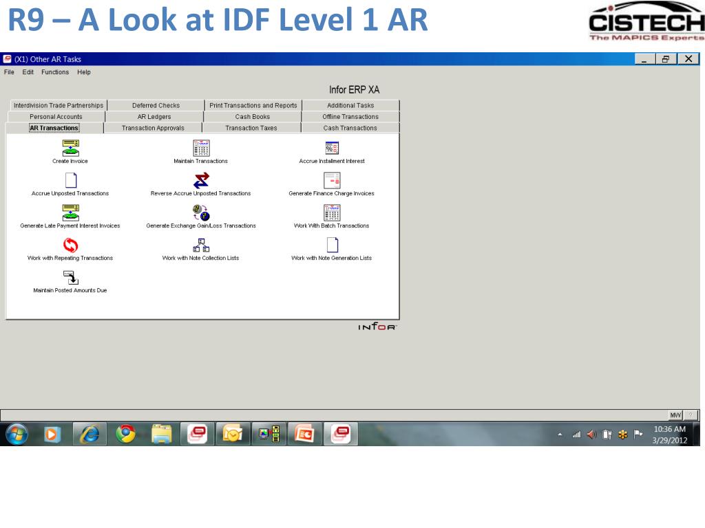This screenshot has width=705, height=528.
Task: Show hidden tray icons arrow
Action: 560,434
